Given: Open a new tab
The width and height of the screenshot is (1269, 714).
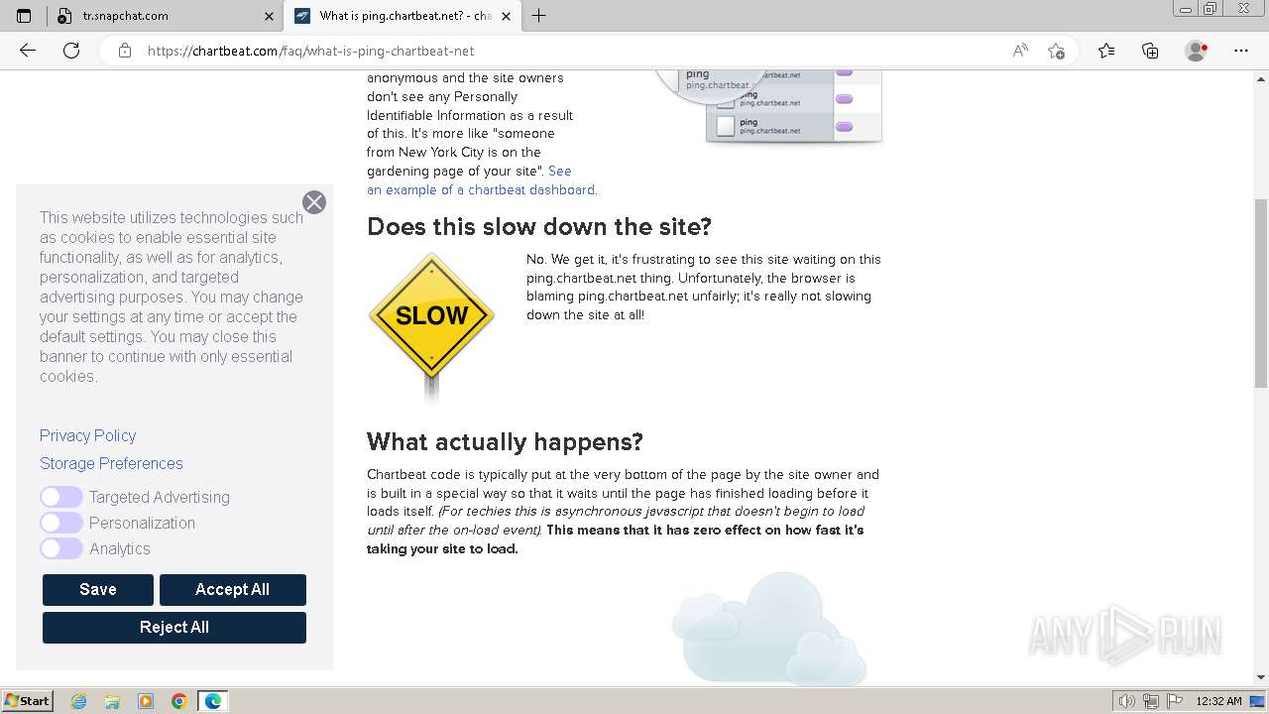Looking at the screenshot, I should pos(539,16).
